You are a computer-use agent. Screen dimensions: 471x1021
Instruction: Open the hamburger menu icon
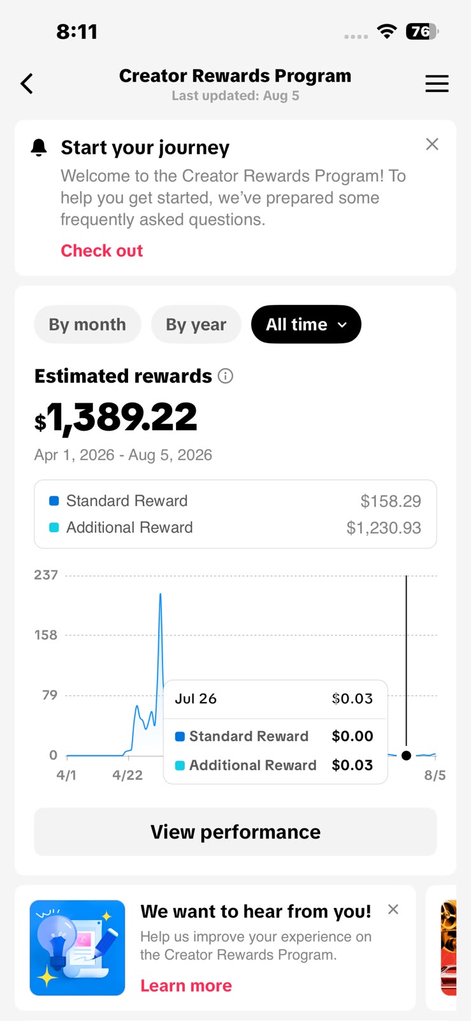(437, 84)
